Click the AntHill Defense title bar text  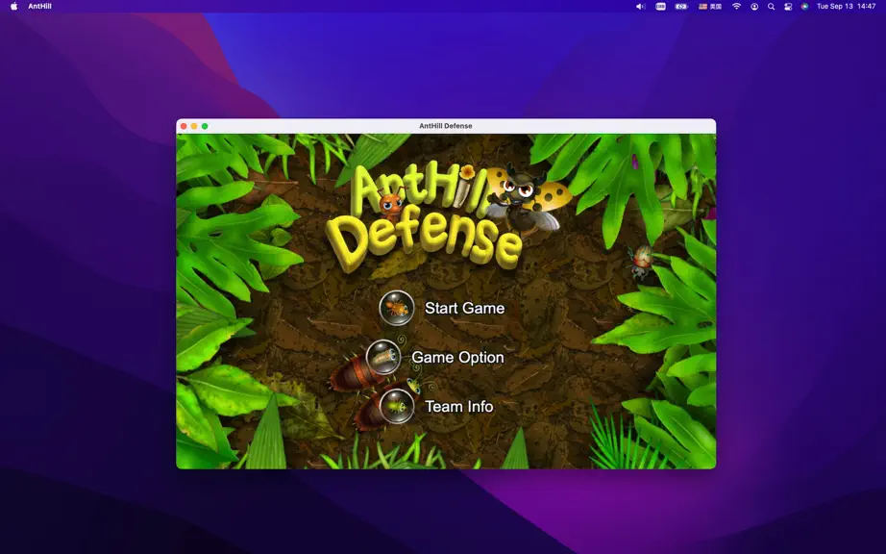(445, 126)
